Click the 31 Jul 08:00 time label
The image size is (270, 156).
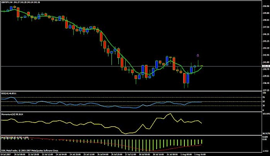[172, 154]
